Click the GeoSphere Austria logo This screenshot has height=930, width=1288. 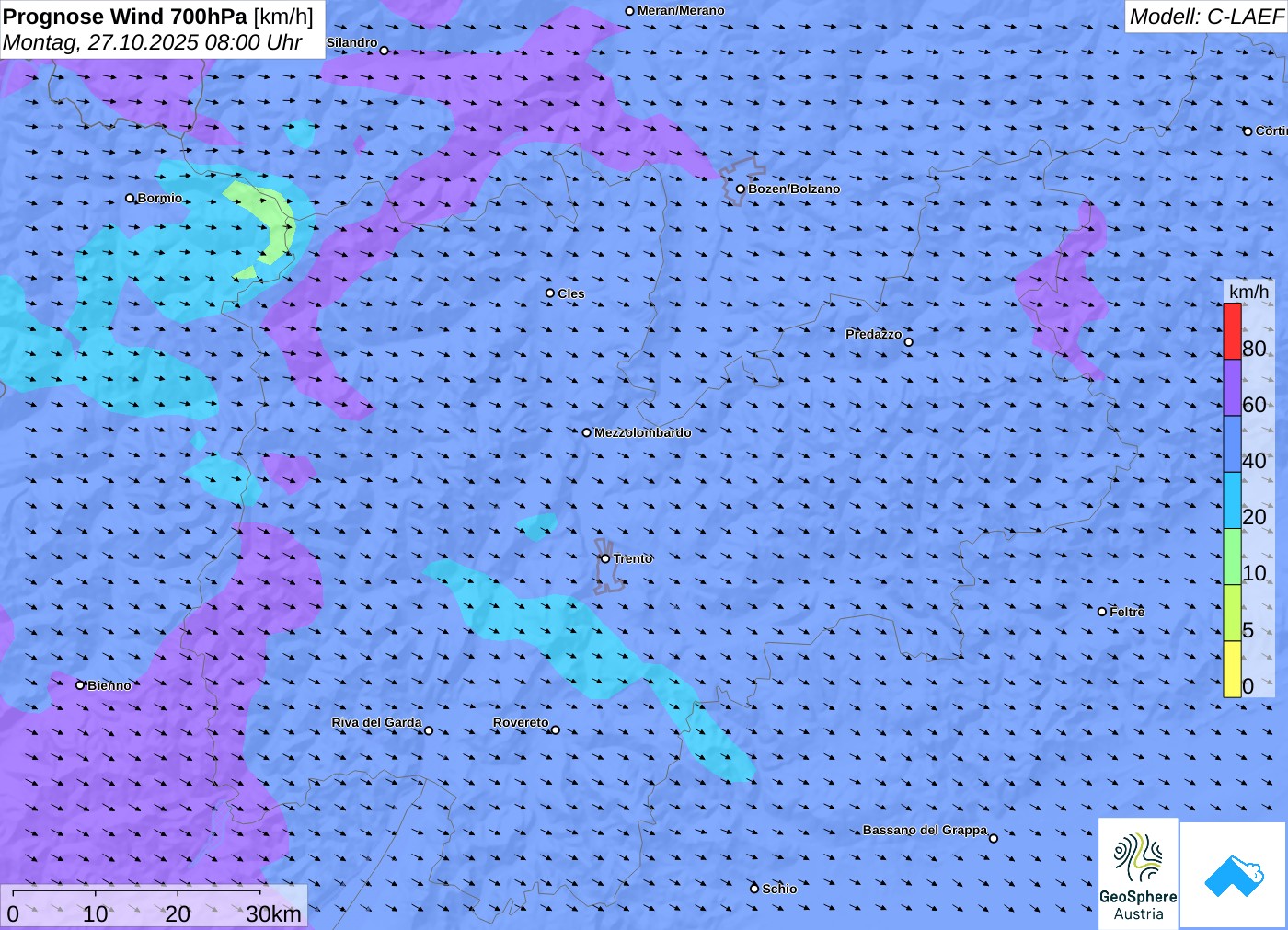tap(1138, 875)
